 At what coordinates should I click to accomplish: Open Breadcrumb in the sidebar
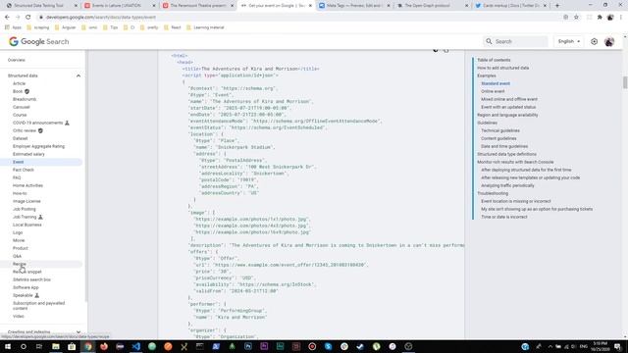point(25,99)
